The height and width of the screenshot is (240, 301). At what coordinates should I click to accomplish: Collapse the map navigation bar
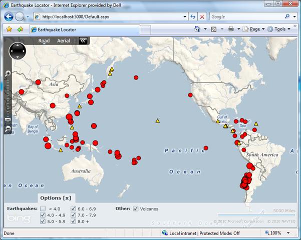pos(83,40)
